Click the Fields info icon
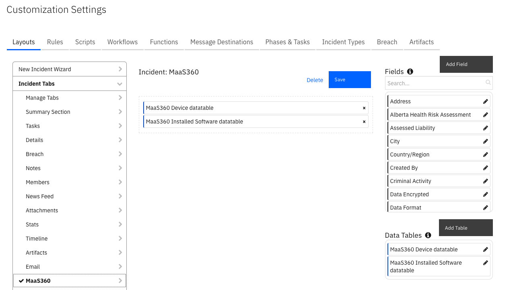Screen dimensions: 515x290 (410, 72)
